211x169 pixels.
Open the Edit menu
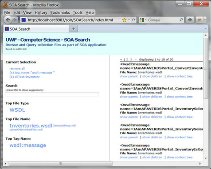click(x=16, y=12)
